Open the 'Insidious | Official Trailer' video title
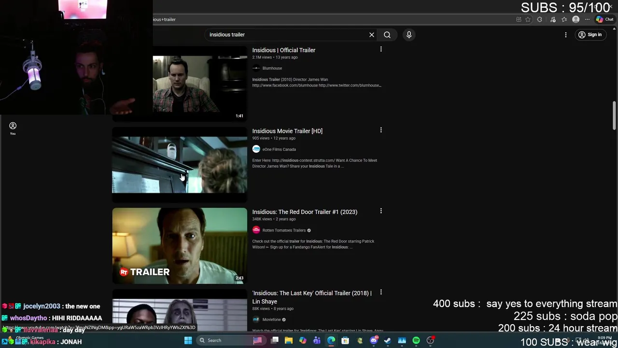This screenshot has height=348, width=618. (x=284, y=50)
